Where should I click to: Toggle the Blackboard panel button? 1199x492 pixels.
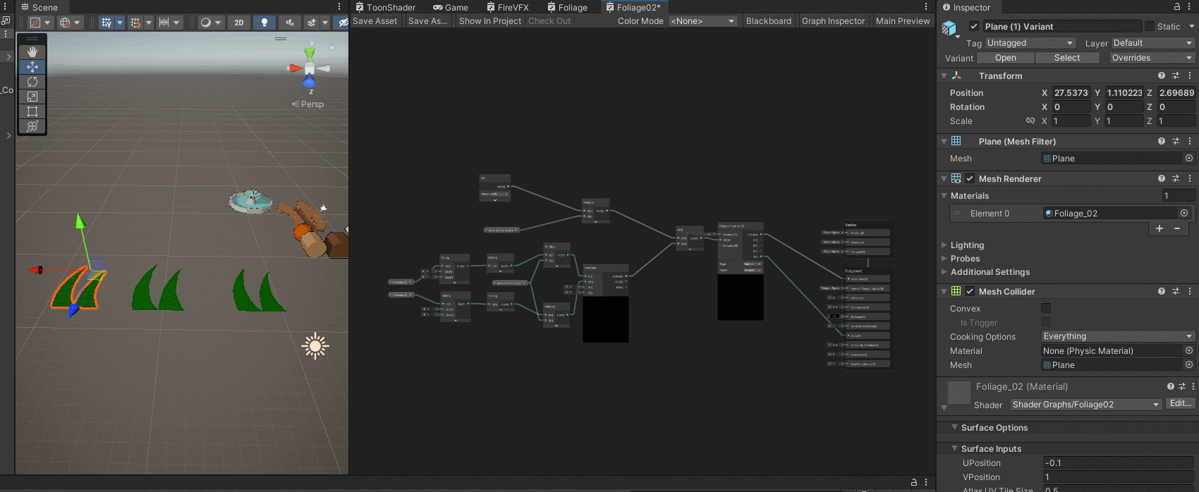769,21
